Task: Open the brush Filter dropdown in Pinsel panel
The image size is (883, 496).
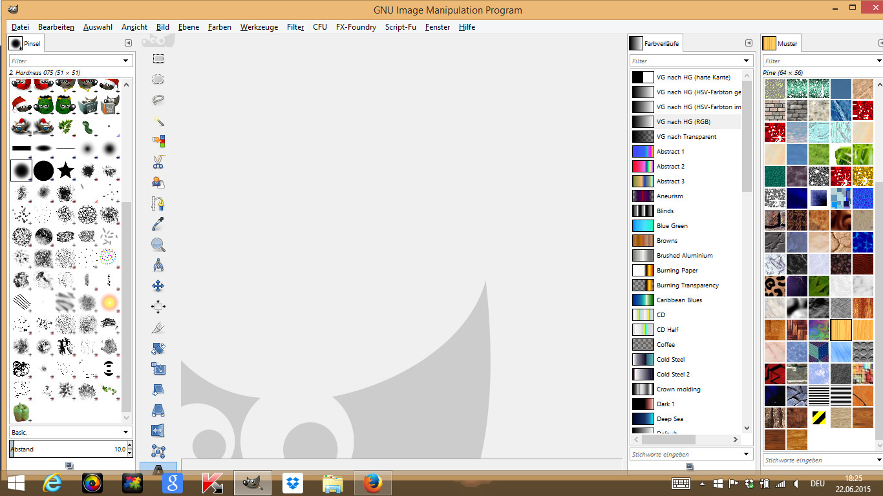Action: point(126,61)
